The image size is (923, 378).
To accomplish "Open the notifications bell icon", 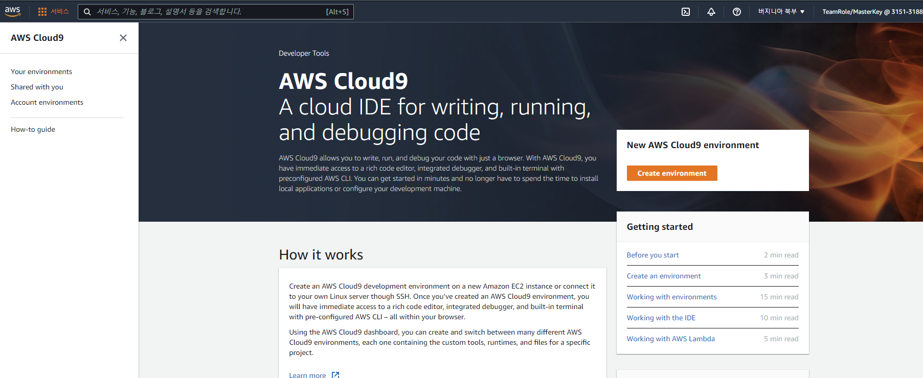I will 711,12.
